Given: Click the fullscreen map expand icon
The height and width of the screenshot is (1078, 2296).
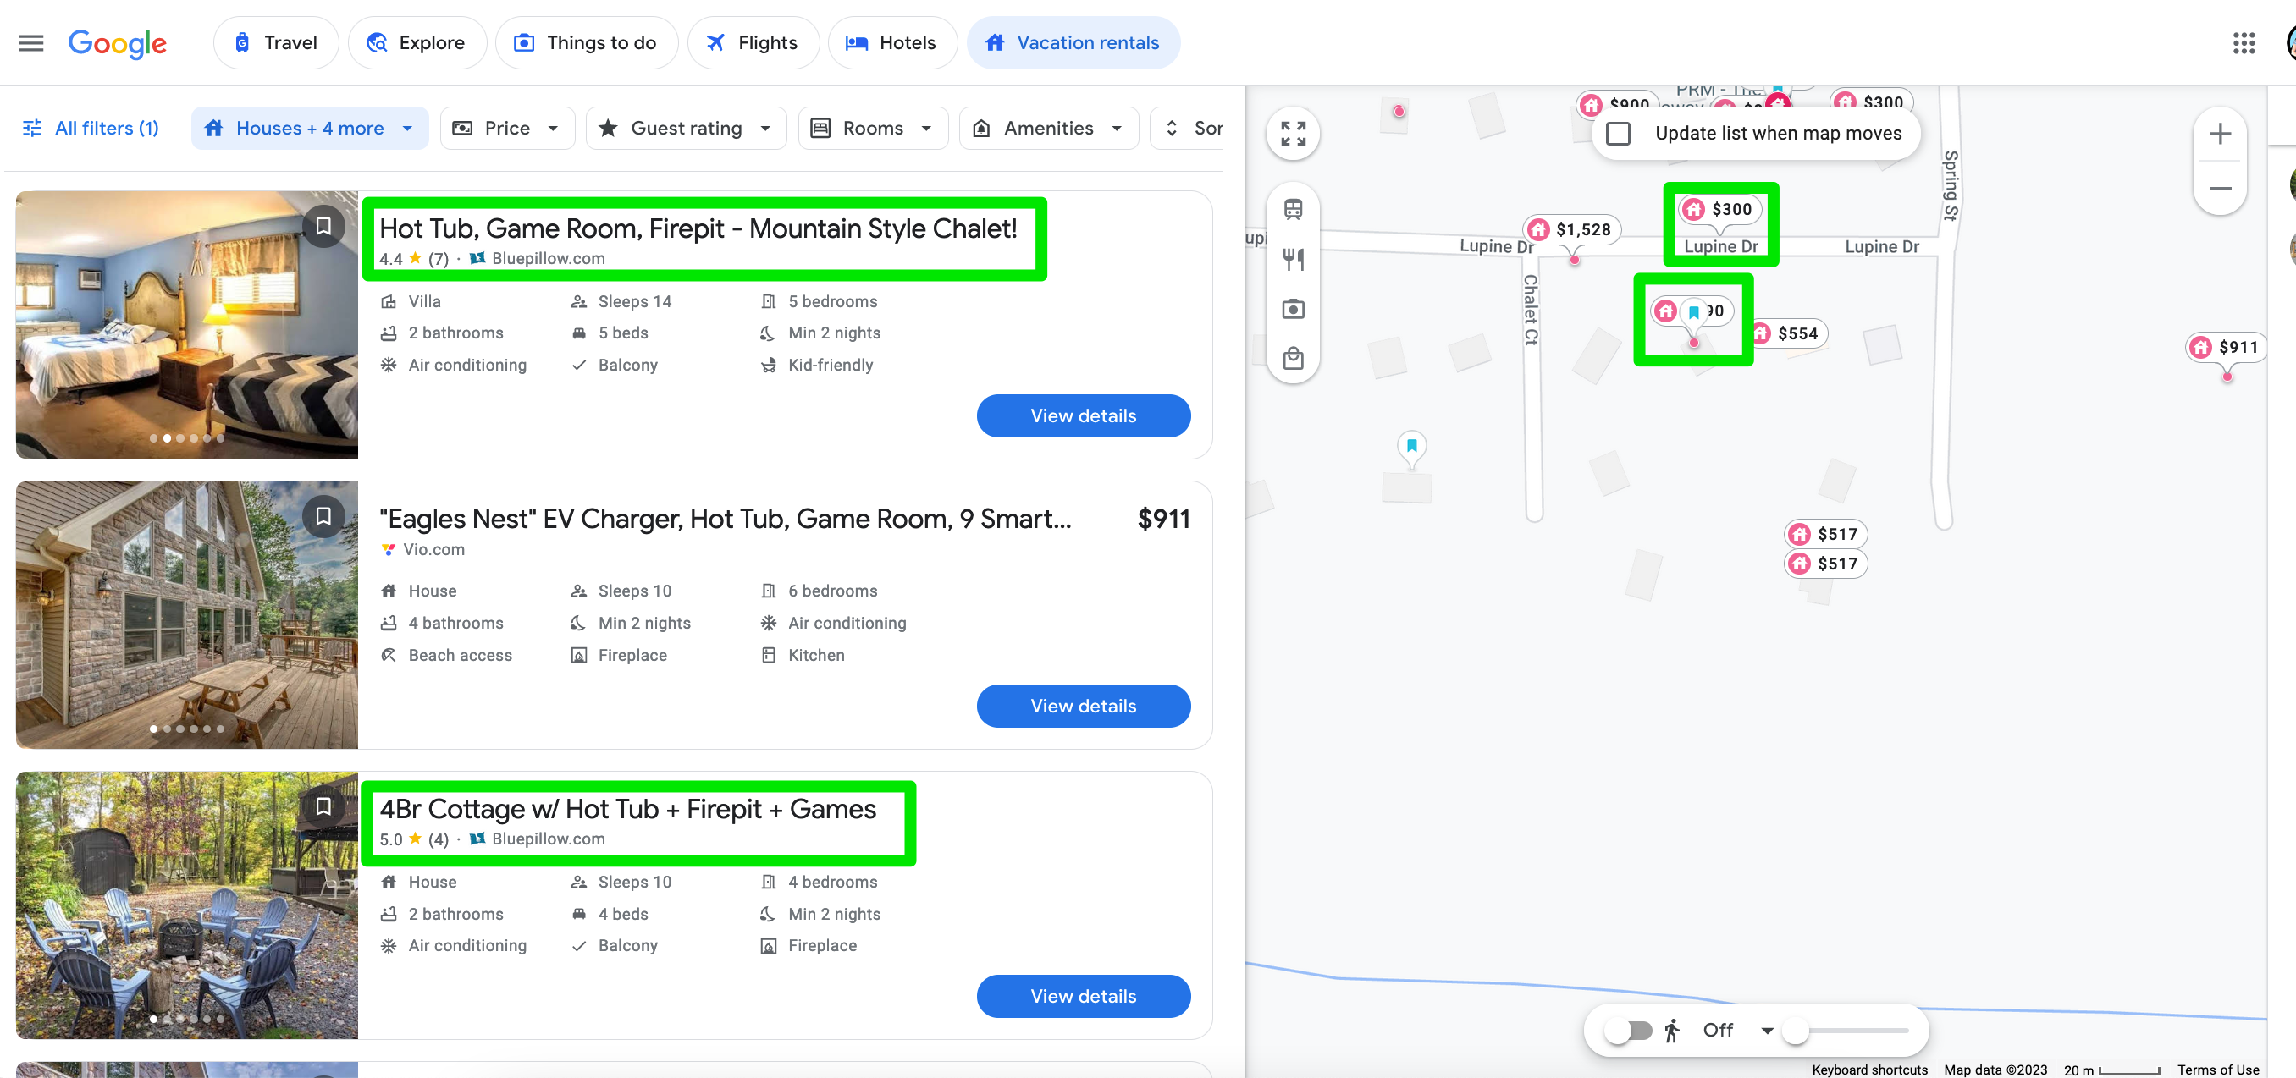Looking at the screenshot, I should click(1293, 134).
